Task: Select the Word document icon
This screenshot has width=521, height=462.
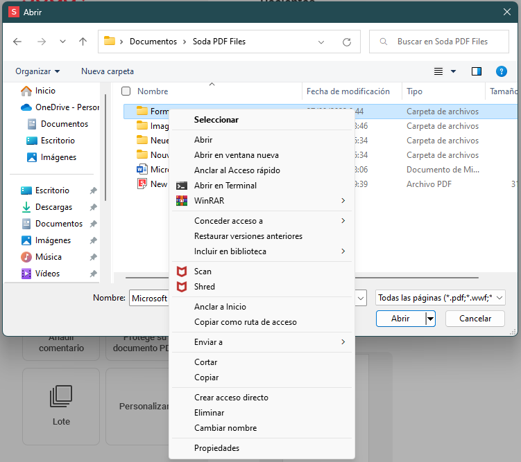Action: pyautogui.click(x=142, y=170)
